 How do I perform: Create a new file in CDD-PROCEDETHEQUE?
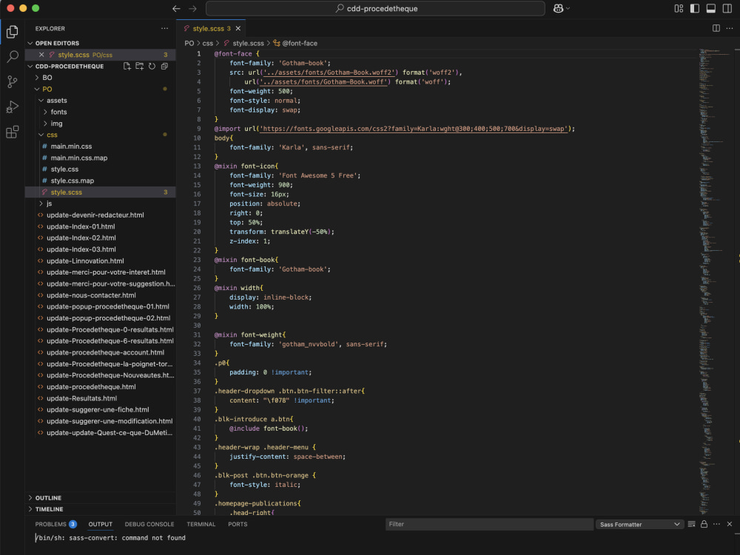(x=127, y=66)
